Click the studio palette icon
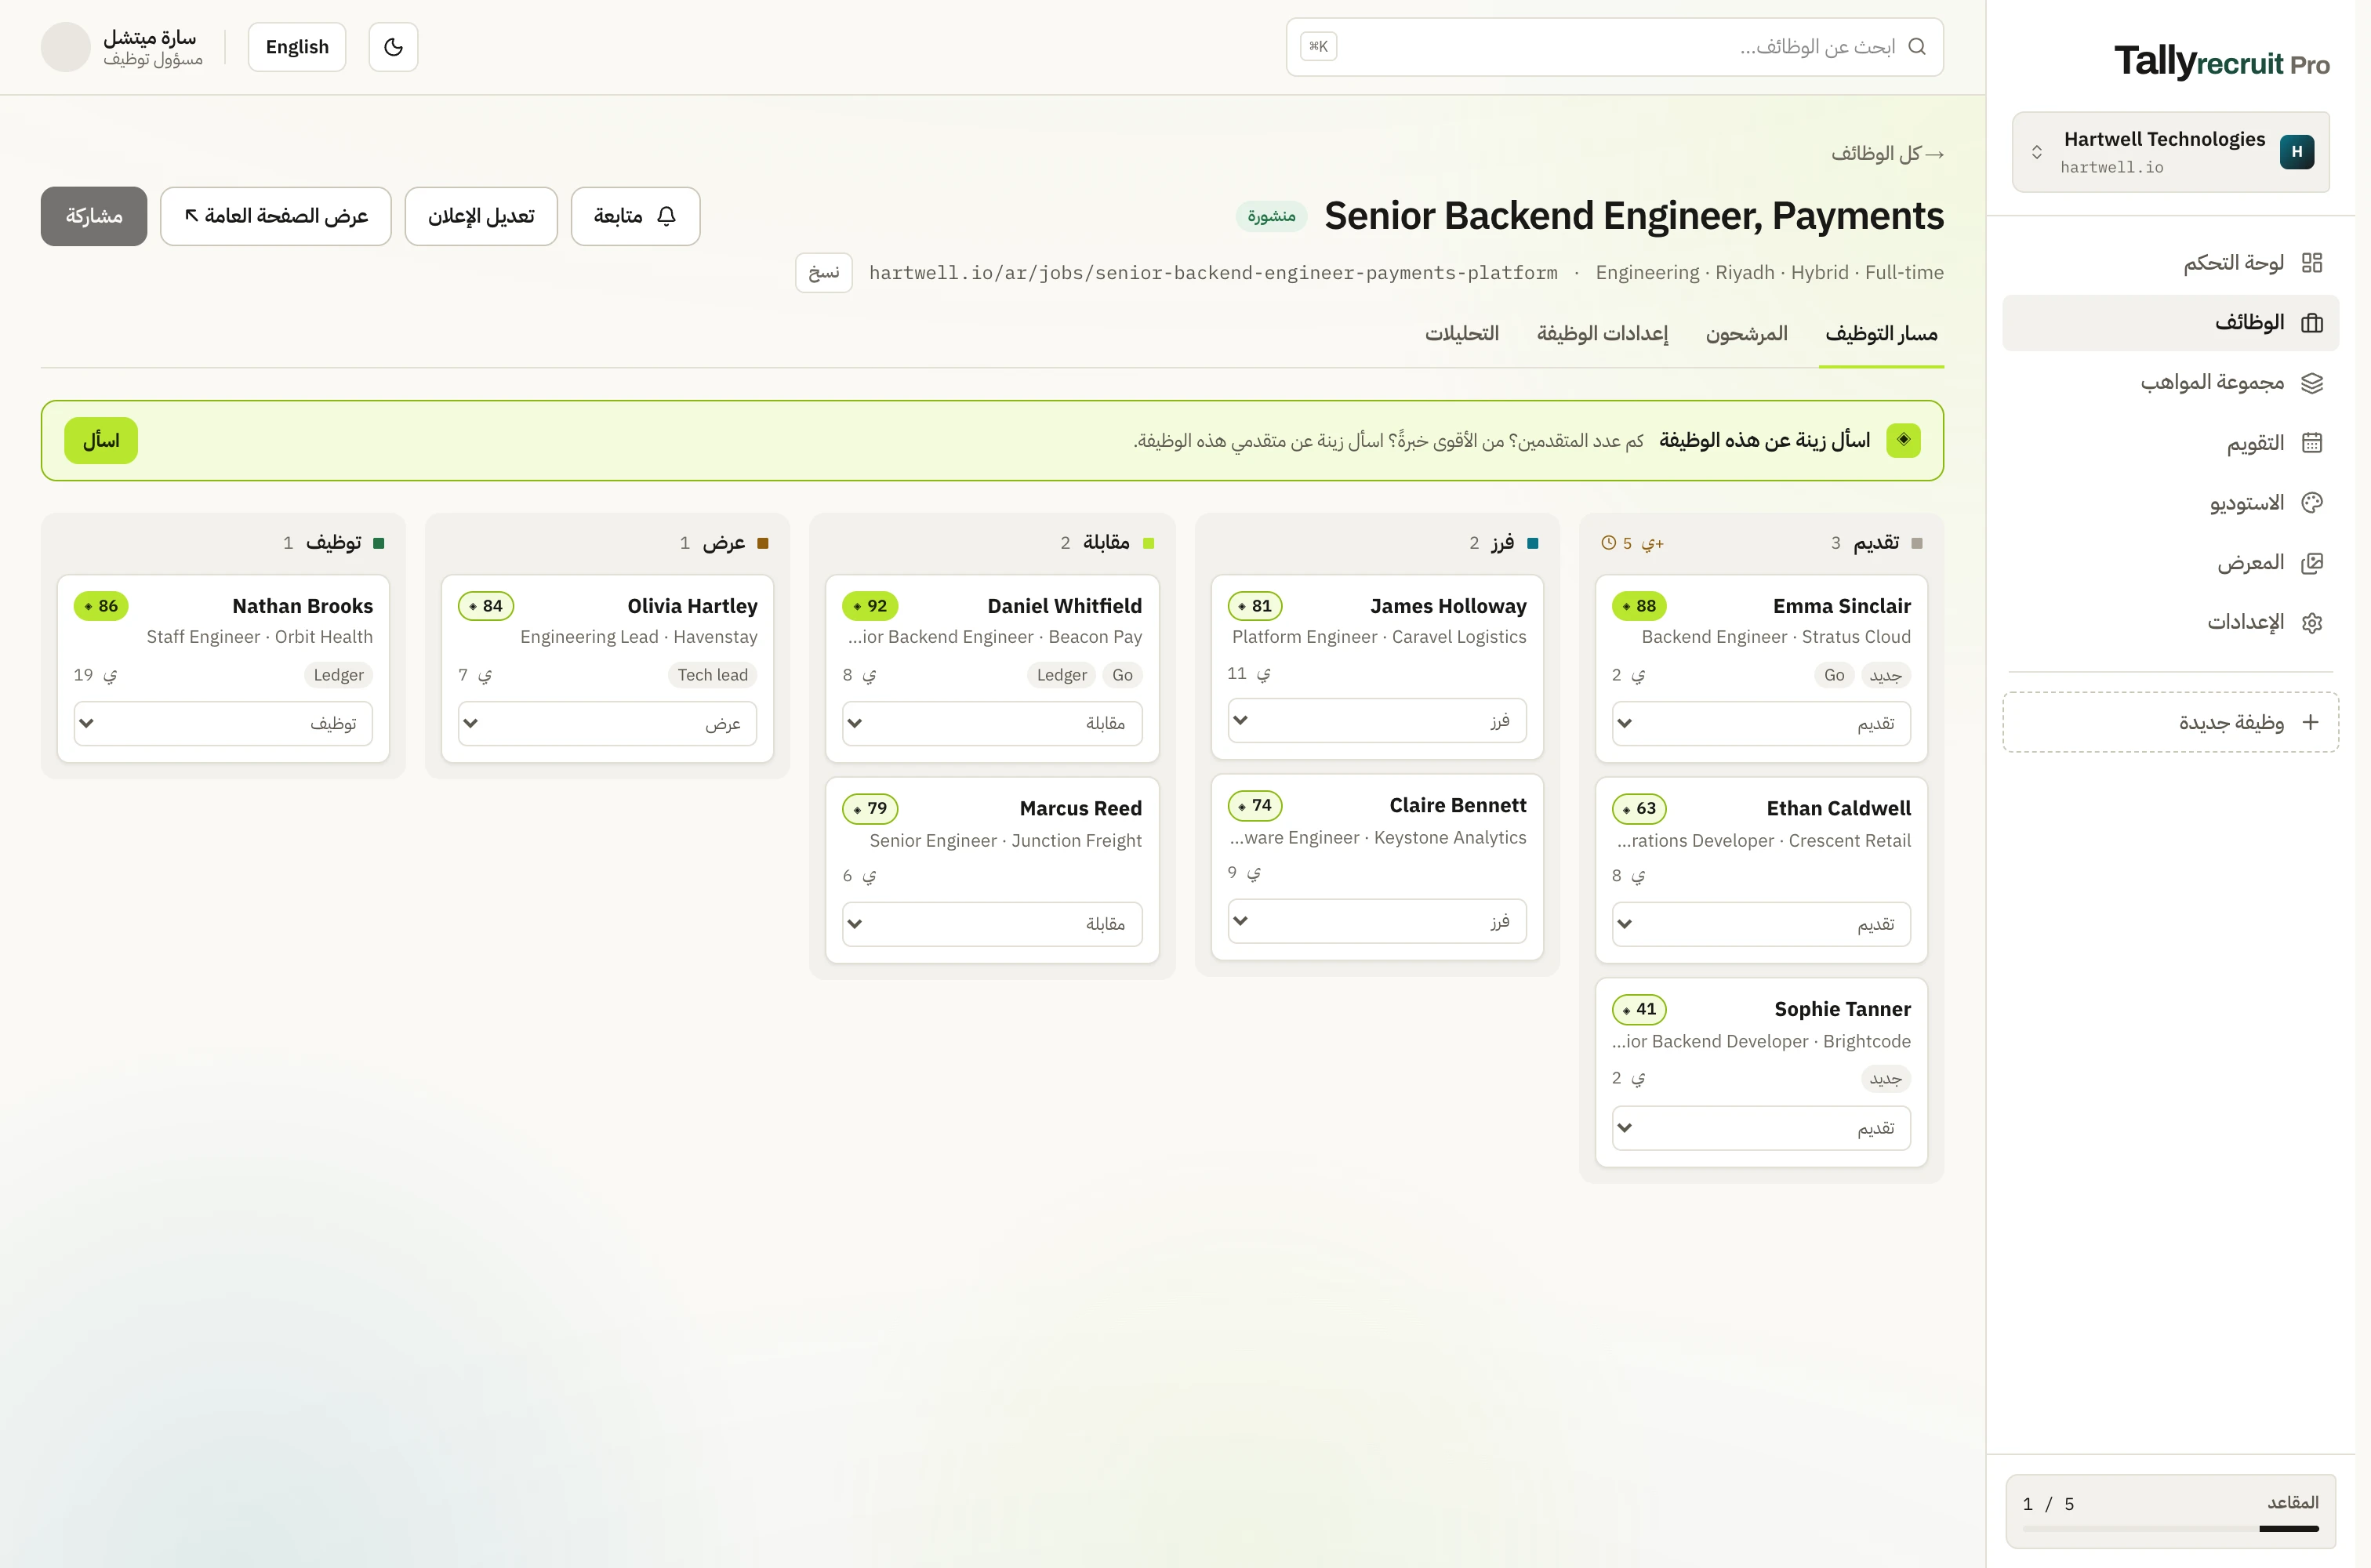 point(2312,503)
